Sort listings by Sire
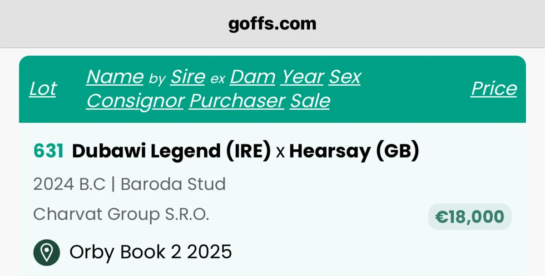Viewport: 545px width, 276px height. pos(187,77)
